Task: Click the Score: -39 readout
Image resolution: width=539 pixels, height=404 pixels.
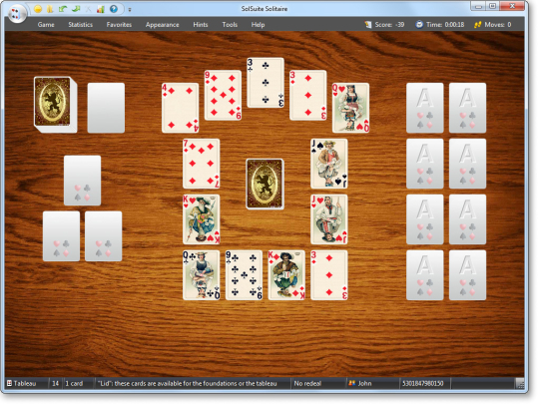Action: [x=389, y=25]
